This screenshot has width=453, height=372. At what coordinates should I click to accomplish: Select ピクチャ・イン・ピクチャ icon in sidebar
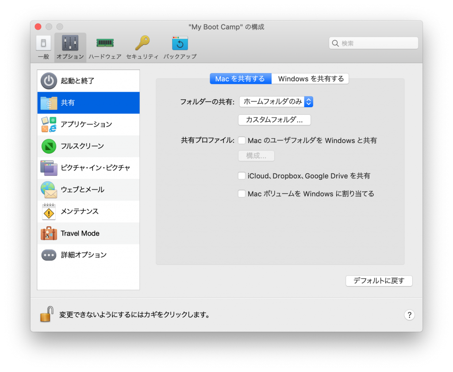coord(49,168)
